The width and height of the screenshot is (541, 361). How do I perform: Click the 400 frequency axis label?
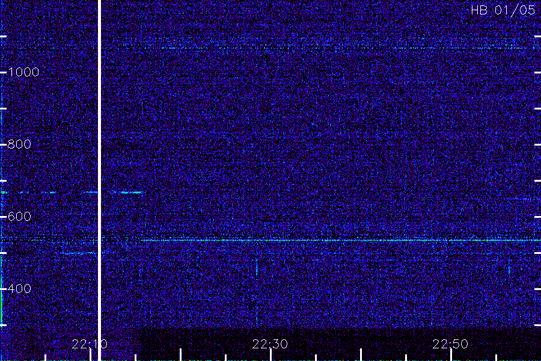click(19, 289)
